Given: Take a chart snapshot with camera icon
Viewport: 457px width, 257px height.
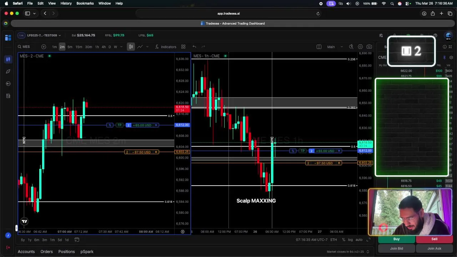Looking at the screenshot, I should click(369, 47).
